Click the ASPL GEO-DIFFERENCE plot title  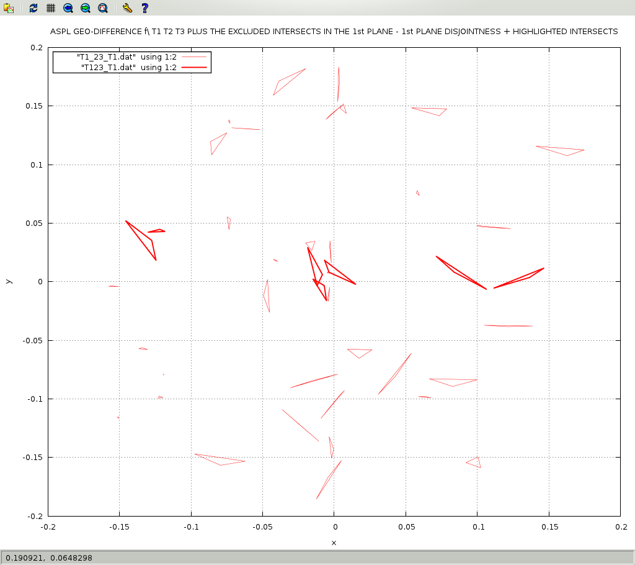334,32
